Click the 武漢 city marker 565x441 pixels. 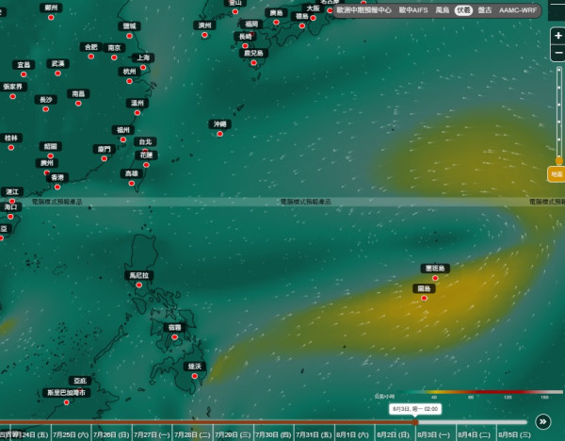pos(58,73)
